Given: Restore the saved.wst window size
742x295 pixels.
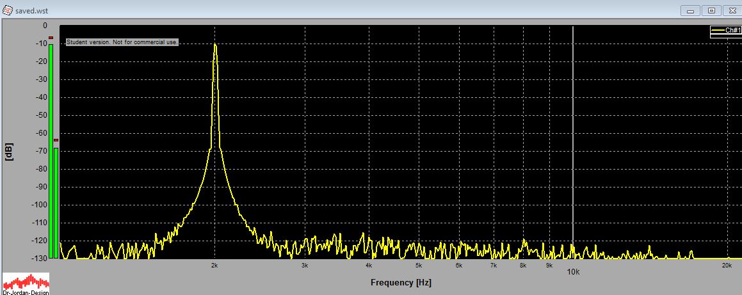Looking at the screenshot, I should point(711,11).
